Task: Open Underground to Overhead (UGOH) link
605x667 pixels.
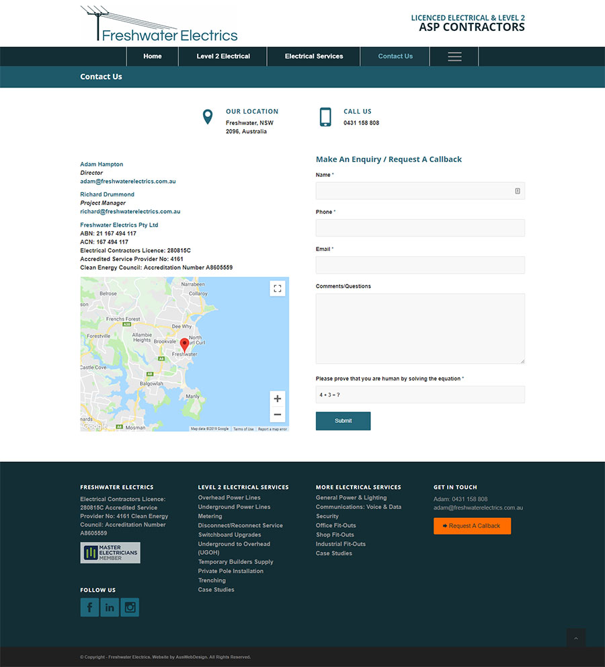Action: pos(234,548)
